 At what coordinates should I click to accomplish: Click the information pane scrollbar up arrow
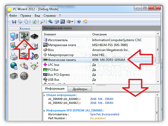coord(157,95)
